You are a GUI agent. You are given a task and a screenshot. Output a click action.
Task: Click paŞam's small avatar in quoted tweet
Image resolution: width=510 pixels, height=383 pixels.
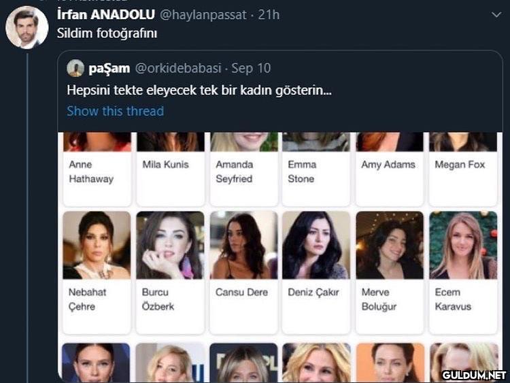(75, 68)
